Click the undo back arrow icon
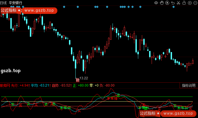The width and height of the screenshot is (198, 118). [173, 3]
